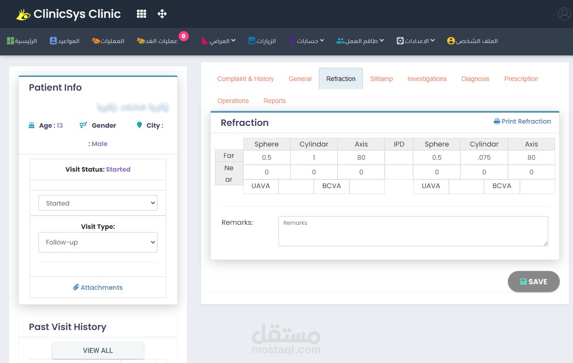573x363 pixels.
Task: Switch to the Operations tab
Action: click(233, 101)
